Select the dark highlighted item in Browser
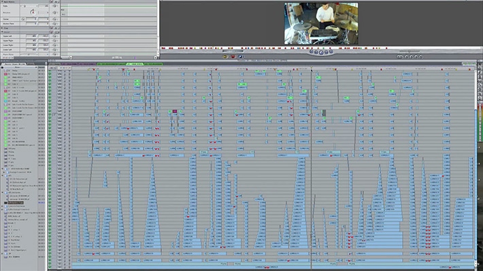The image size is (483, 271). click(16, 202)
